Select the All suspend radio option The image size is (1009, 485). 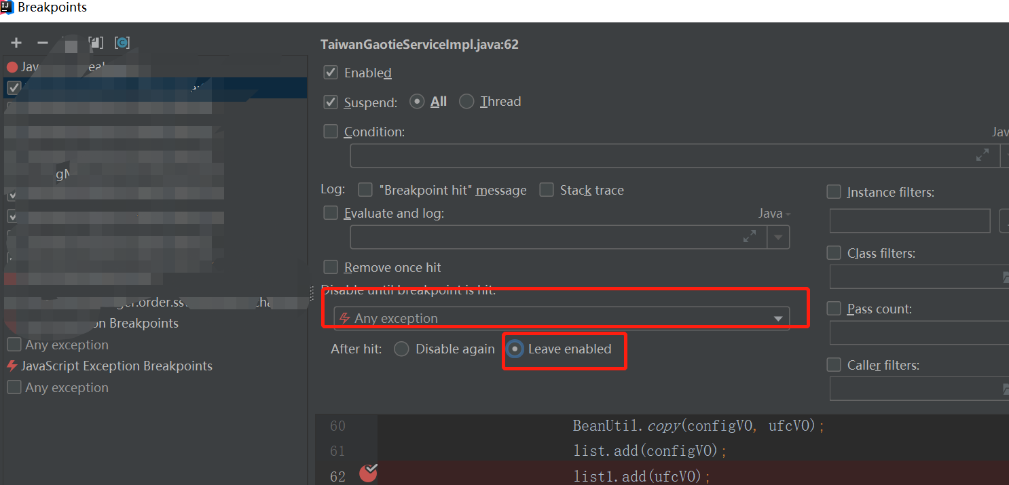(x=417, y=102)
